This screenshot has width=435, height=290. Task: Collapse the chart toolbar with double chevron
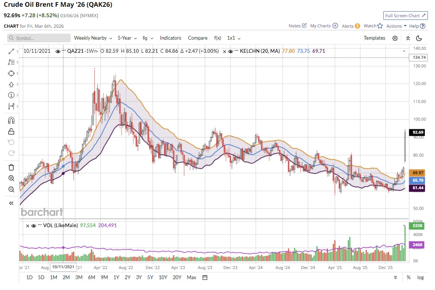[x=408, y=38]
